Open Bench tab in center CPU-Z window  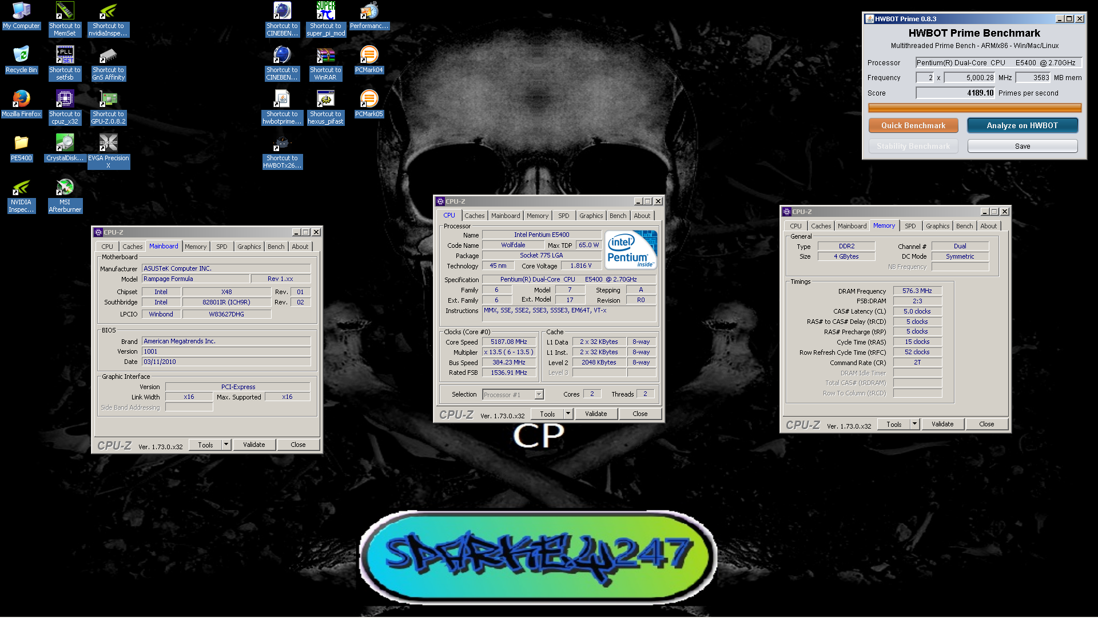[618, 216]
